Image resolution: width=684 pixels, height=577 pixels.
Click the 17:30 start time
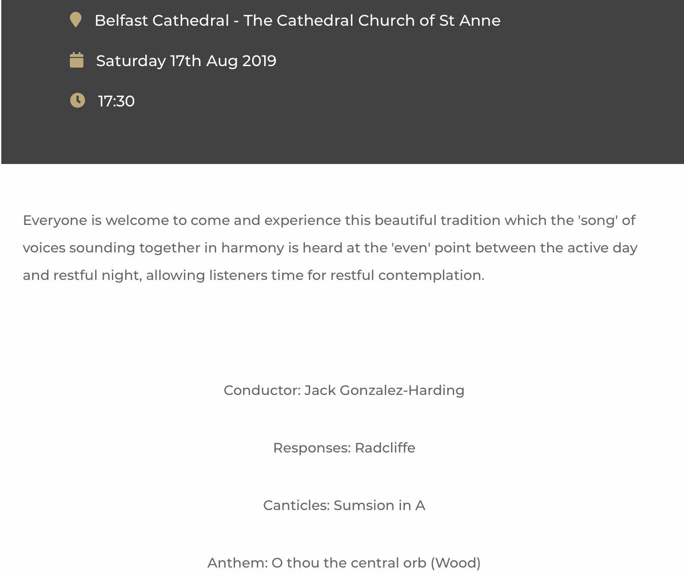pyautogui.click(x=116, y=101)
